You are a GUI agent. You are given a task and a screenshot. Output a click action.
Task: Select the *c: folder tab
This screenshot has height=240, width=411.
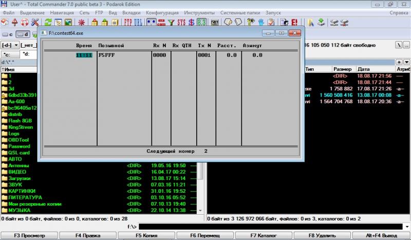(9, 54)
